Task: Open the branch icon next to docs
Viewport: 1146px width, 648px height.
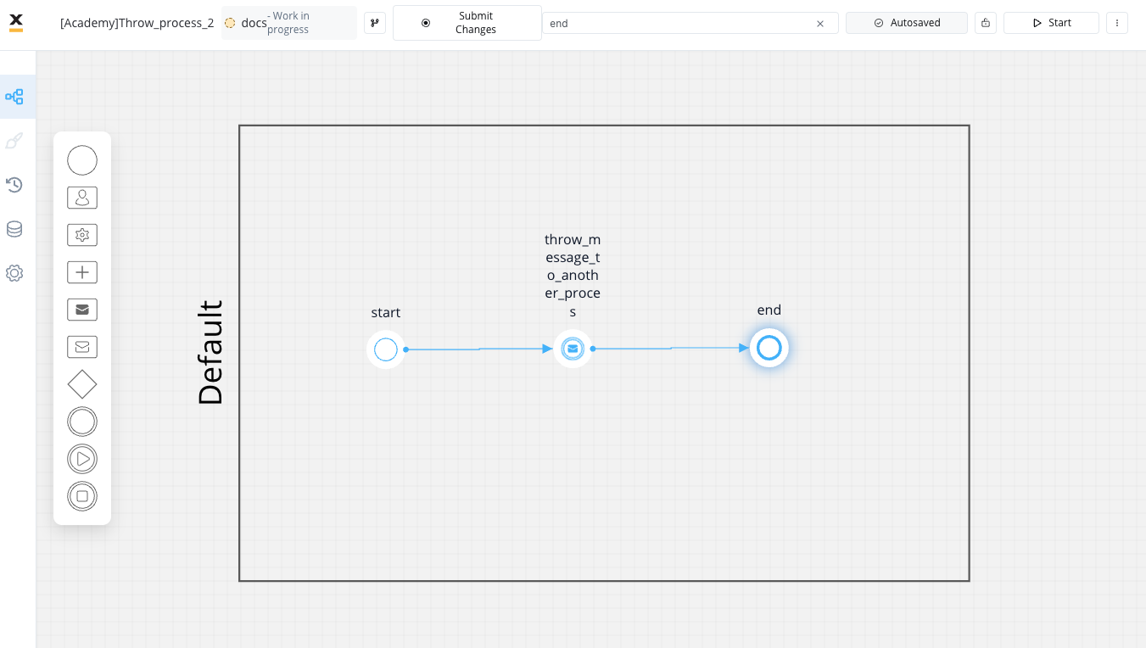Action: point(375,23)
